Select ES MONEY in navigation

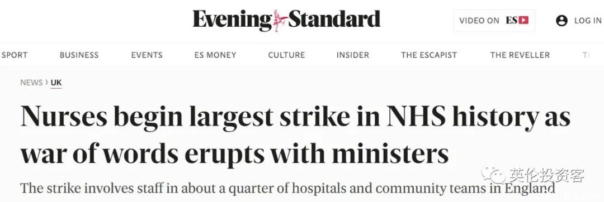pyautogui.click(x=215, y=55)
